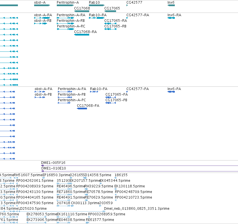
Task: Click protein label Peritrophin-A-PA
Action: 72,89
